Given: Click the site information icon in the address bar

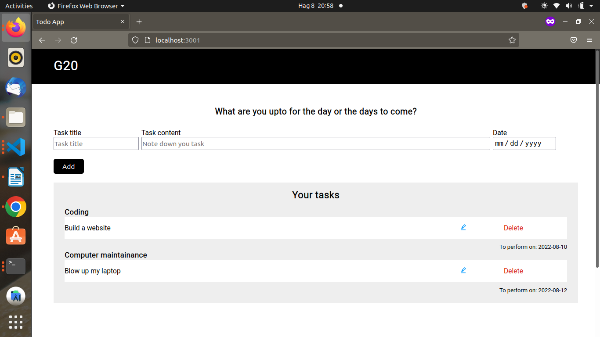Looking at the screenshot, I should tap(148, 40).
